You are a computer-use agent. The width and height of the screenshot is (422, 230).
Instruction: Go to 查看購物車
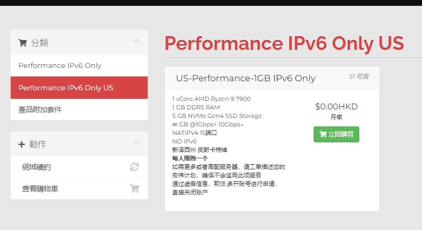40,188
